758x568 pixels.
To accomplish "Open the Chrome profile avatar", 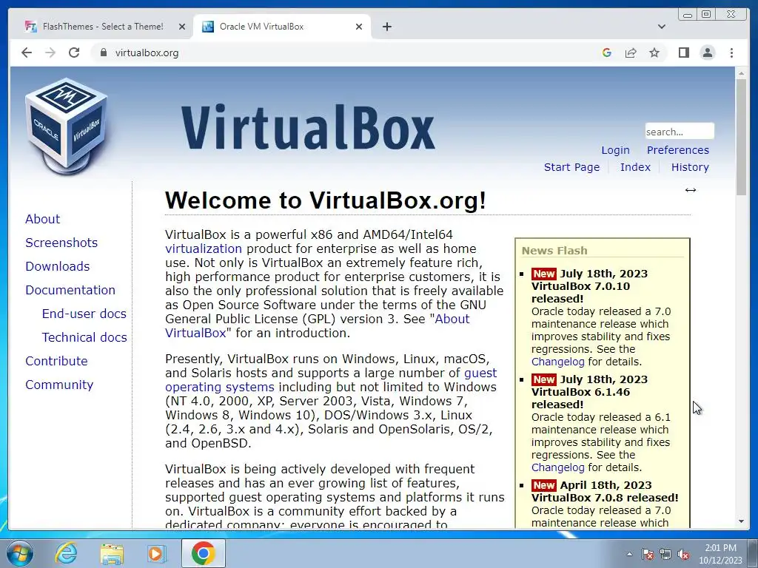I will pyautogui.click(x=707, y=53).
